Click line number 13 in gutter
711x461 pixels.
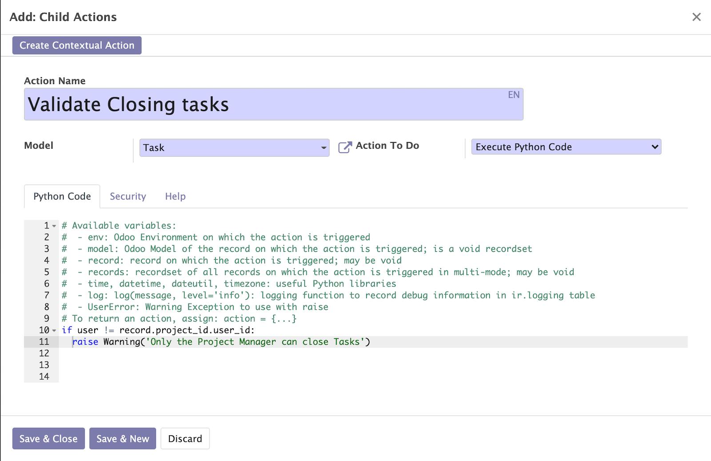click(44, 365)
